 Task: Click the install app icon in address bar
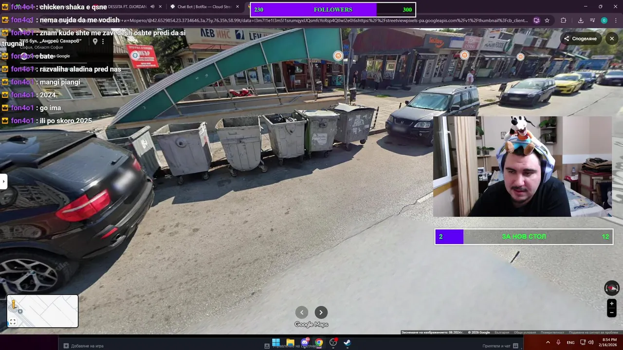[x=536, y=20]
